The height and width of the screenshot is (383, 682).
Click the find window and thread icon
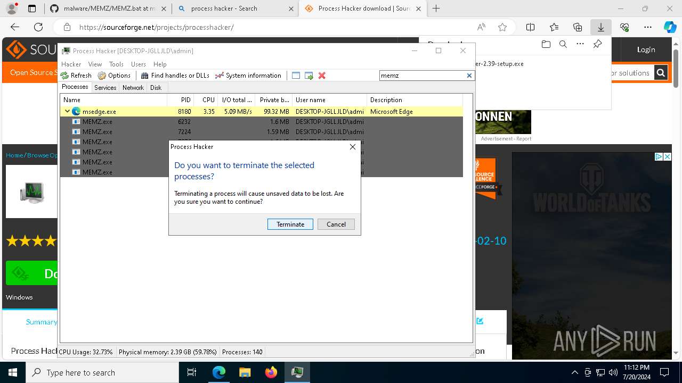point(308,76)
